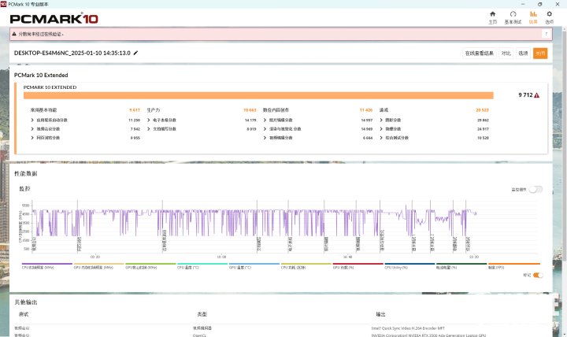Click the red warning triangle beside score 9712
Image resolution: width=567 pixels, height=337 pixels.
click(x=537, y=95)
